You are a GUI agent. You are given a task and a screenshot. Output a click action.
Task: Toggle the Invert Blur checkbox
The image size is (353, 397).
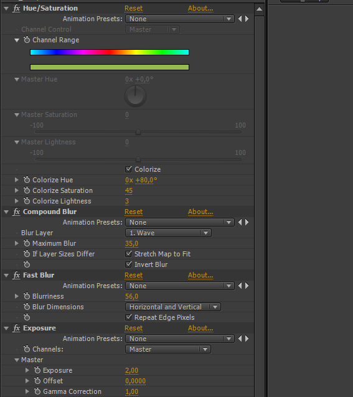tap(129, 264)
